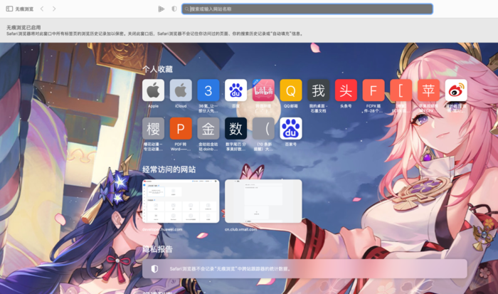Open the PDF转Word favorite

181,129
